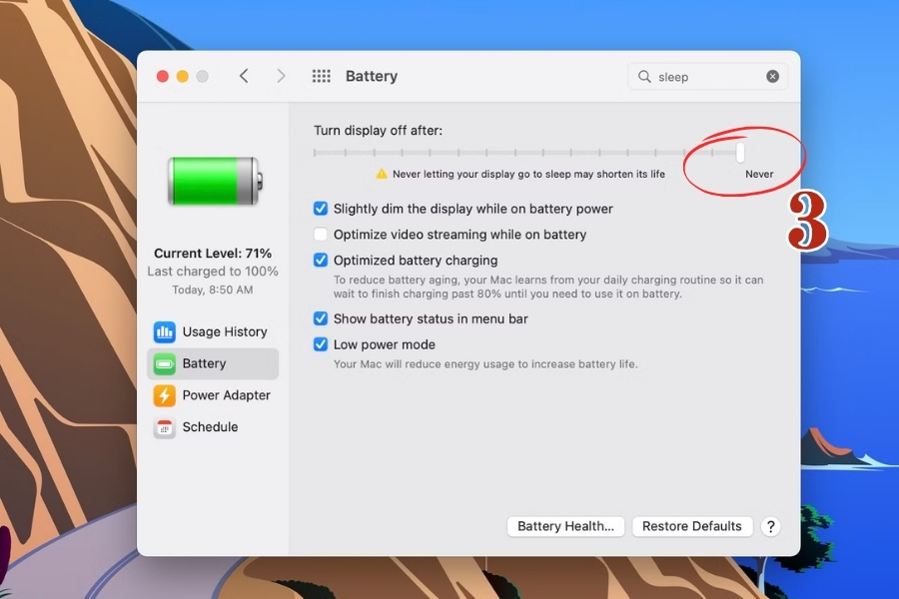Clear the search field with X icon
The height and width of the screenshot is (599, 899).
click(x=772, y=77)
